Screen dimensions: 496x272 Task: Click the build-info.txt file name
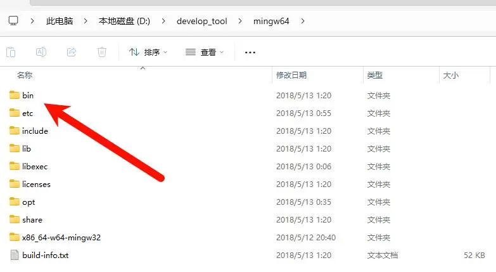pos(45,256)
